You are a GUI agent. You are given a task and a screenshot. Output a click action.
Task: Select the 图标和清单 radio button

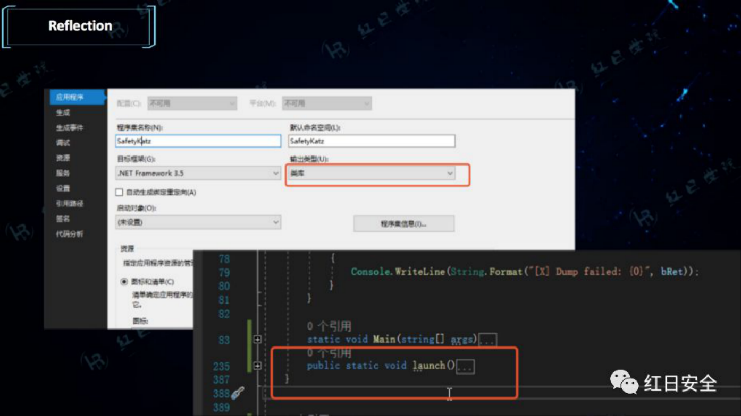(124, 282)
